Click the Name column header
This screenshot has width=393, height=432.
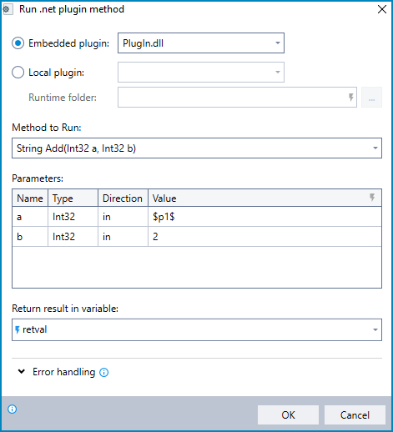tap(30, 198)
